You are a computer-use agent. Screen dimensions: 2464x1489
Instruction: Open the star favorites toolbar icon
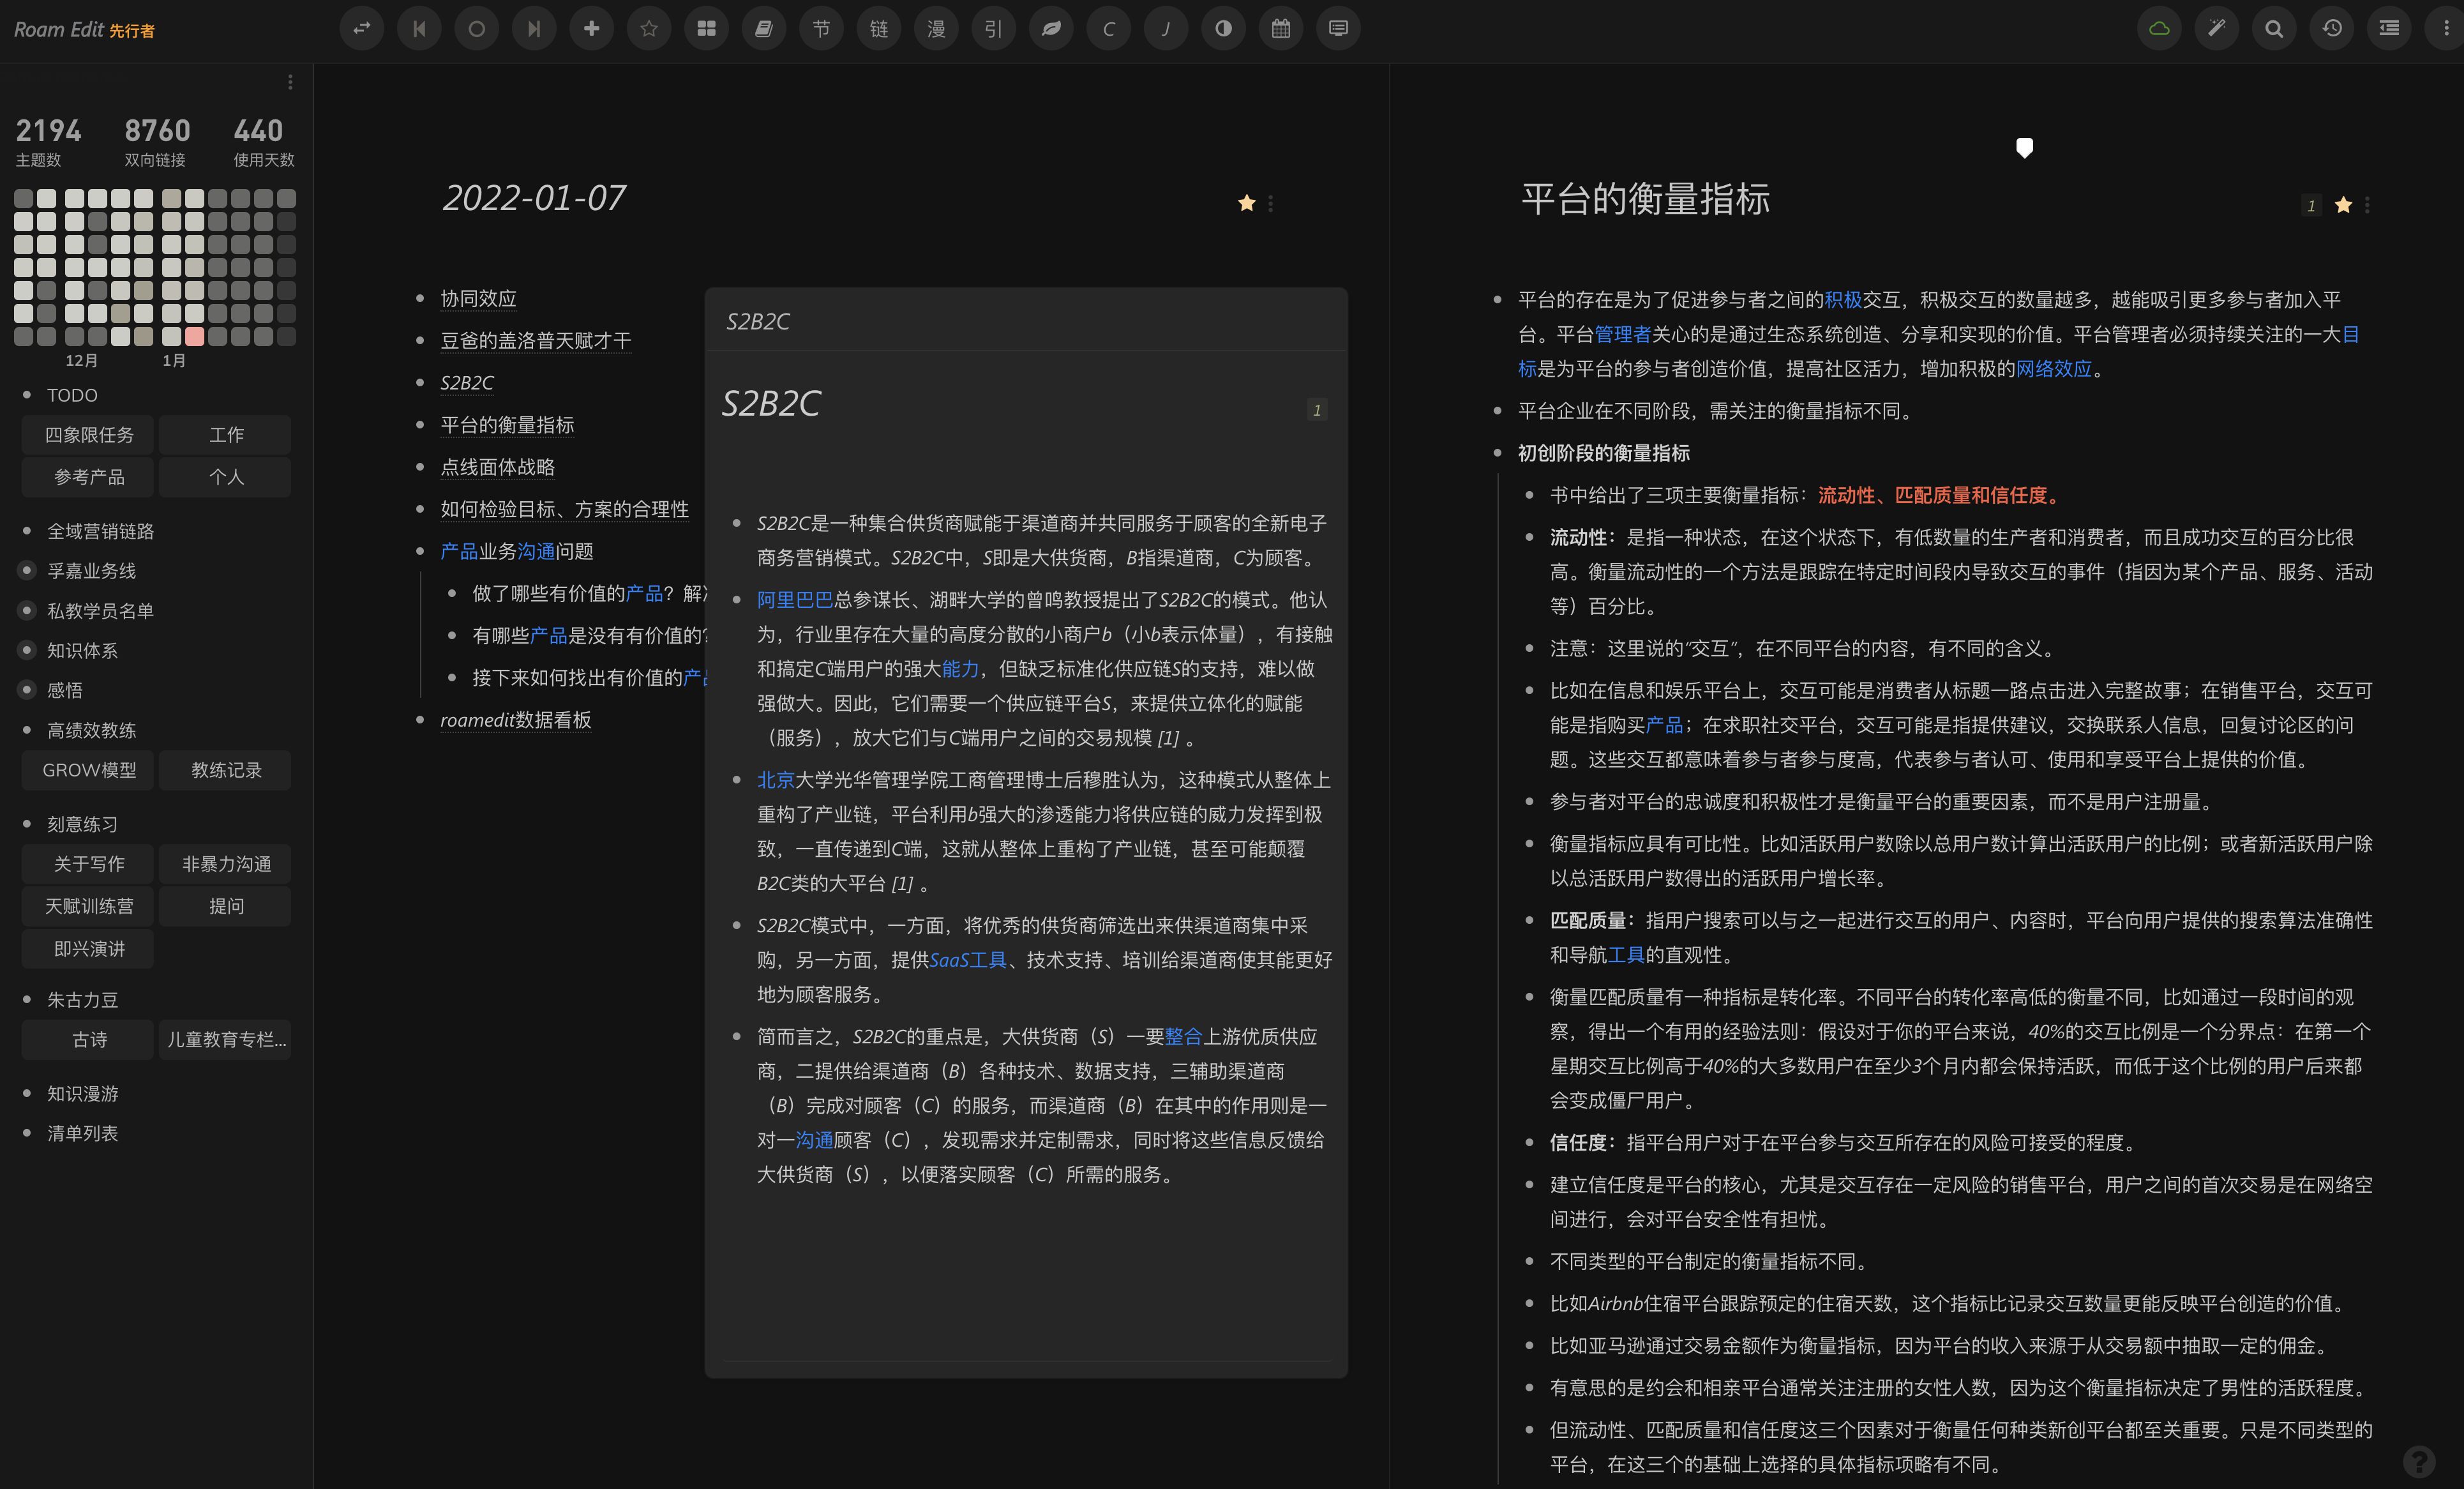[649, 29]
